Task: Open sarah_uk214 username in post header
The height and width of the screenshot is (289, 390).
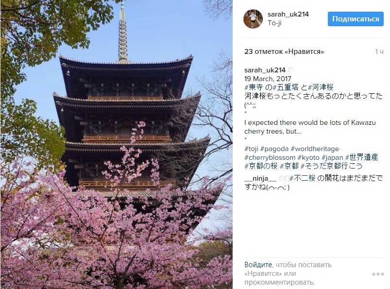Action: click(x=288, y=15)
